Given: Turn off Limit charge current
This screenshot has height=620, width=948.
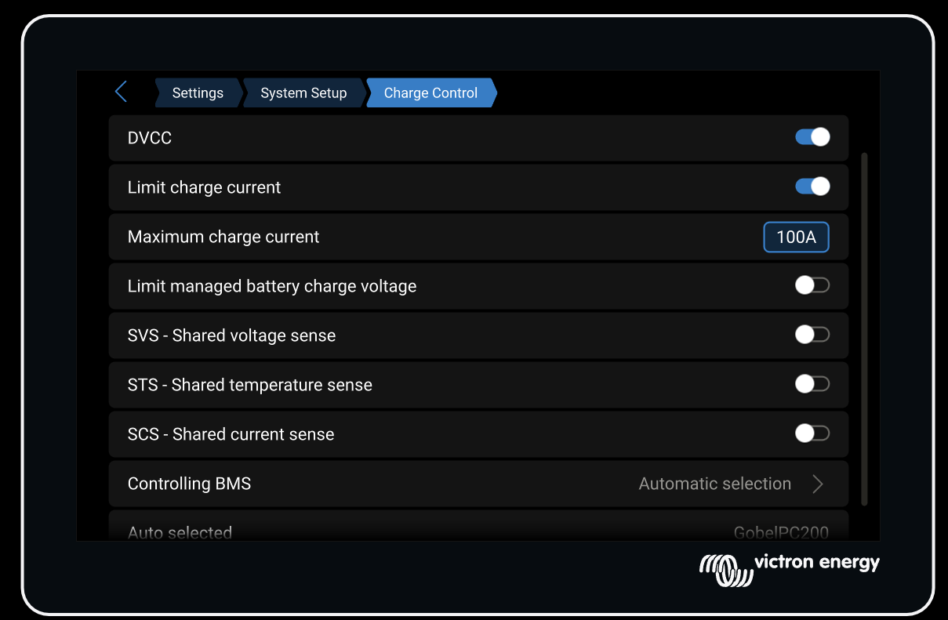Looking at the screenshot, I should pos(812,187).
